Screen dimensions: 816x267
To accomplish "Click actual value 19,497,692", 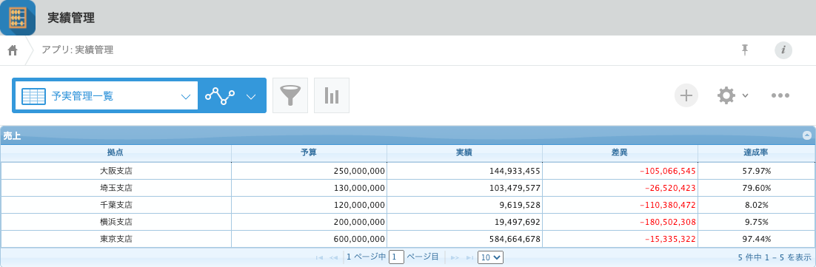I will click(x=518, y=222).
